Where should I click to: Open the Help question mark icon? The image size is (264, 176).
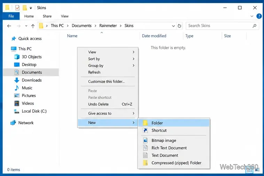pyautogui.click(x=259, y=16)
